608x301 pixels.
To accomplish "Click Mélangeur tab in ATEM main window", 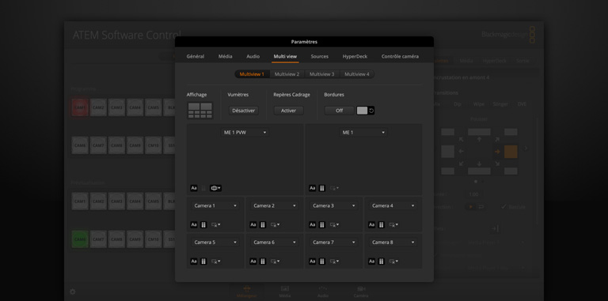I will coord(247,292).
